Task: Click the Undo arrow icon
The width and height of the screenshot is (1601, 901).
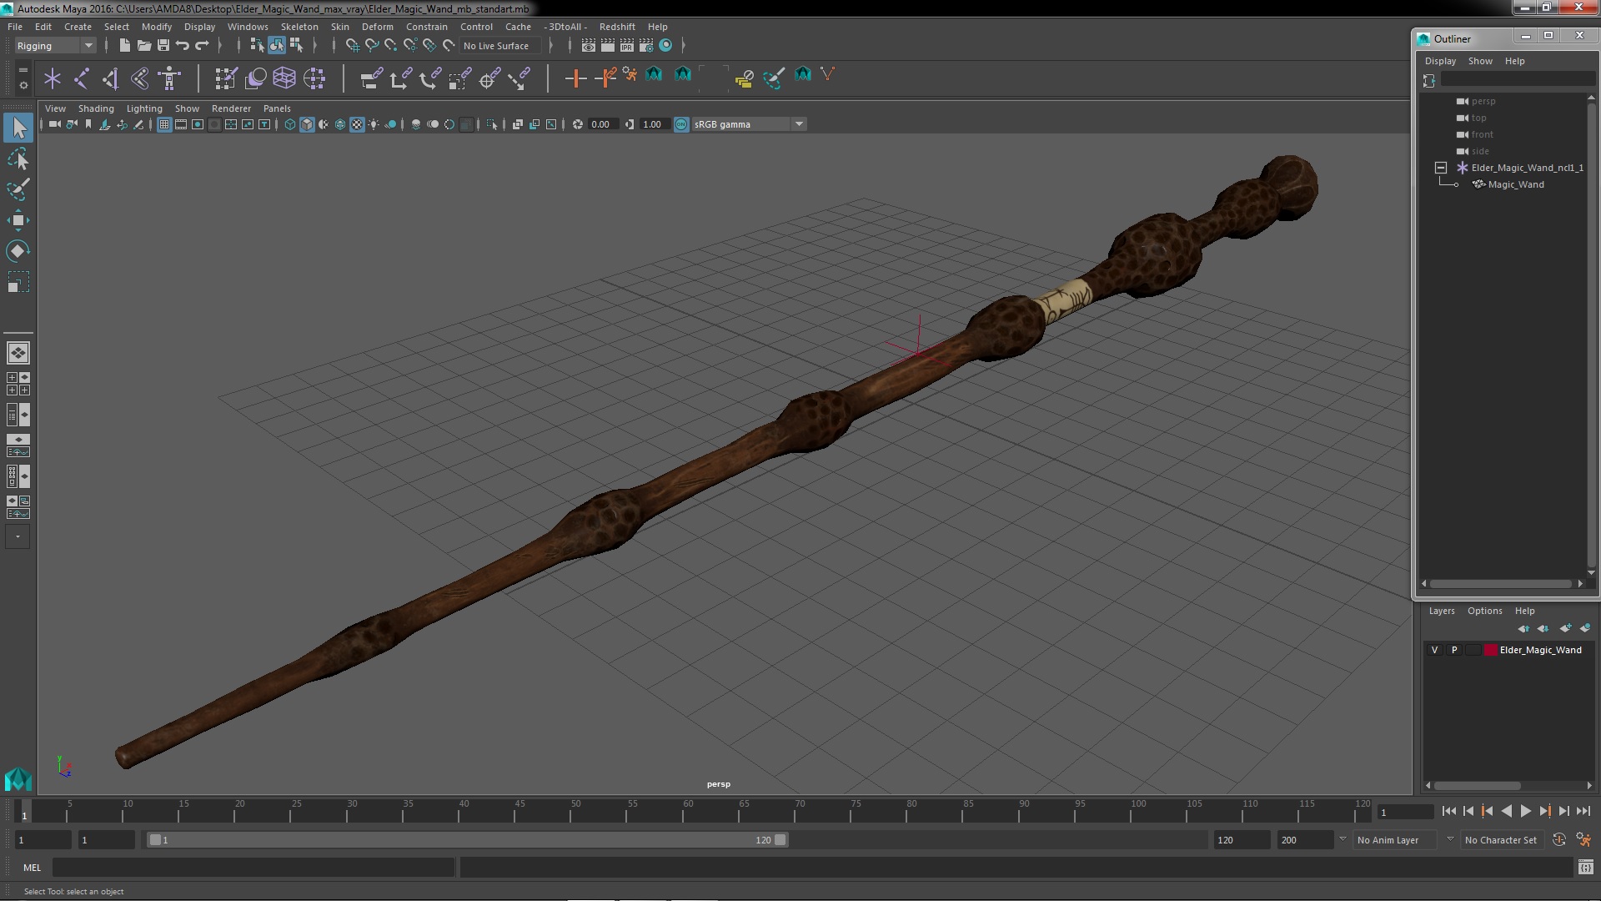Action: tap(183, 45)
